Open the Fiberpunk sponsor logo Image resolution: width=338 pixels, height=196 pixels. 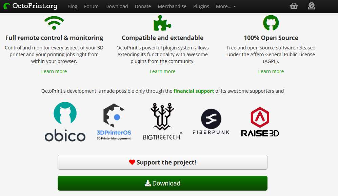(x=211, y=122)
